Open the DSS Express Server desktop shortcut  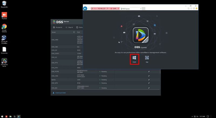[4, 63]
